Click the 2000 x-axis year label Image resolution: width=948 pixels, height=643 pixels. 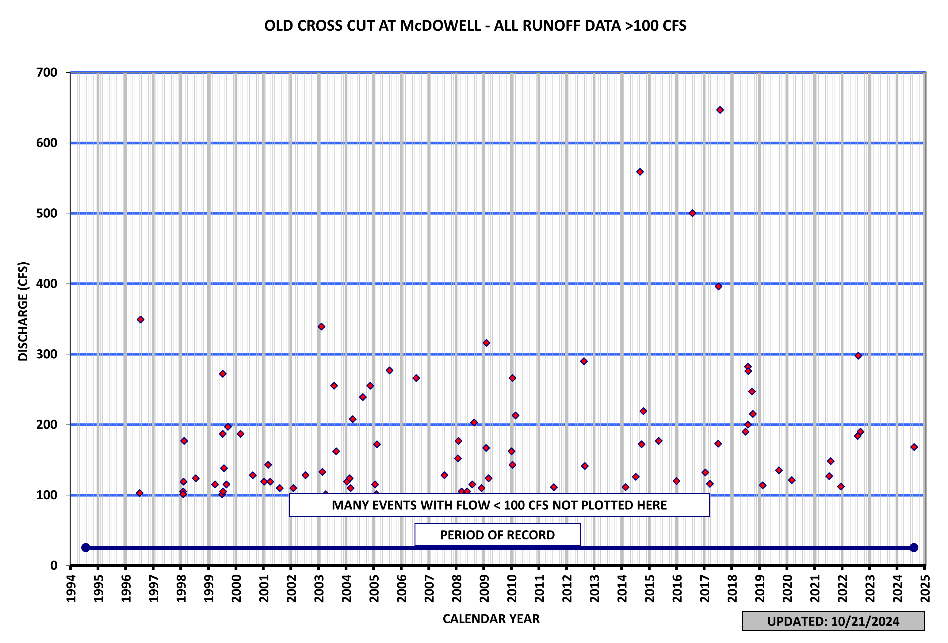[x=237, y=588]
